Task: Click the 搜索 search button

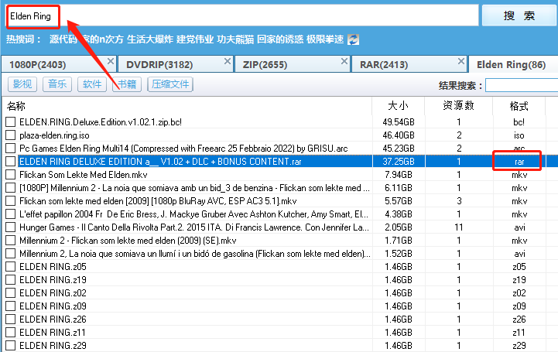Action: 519,15
